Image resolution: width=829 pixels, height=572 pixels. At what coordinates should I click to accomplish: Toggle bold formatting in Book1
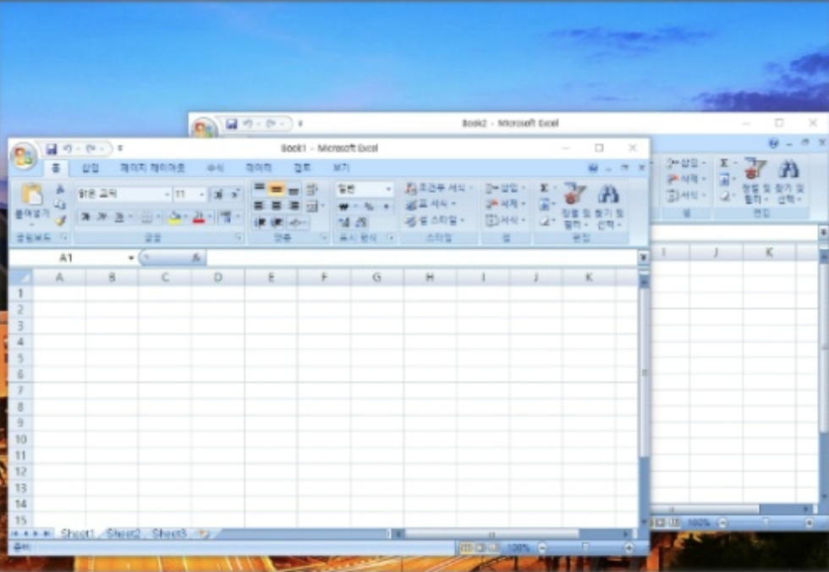pos(85,217)
